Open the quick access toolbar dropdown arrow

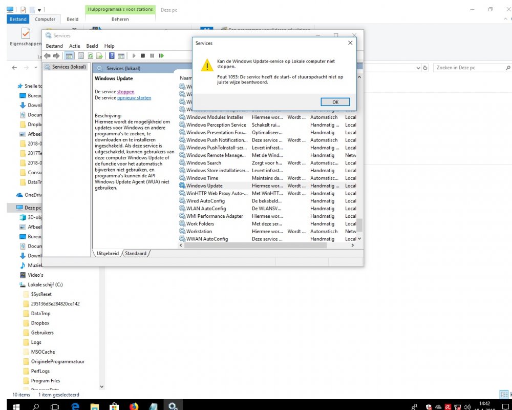pyautogui.click(x=39, y=10)
